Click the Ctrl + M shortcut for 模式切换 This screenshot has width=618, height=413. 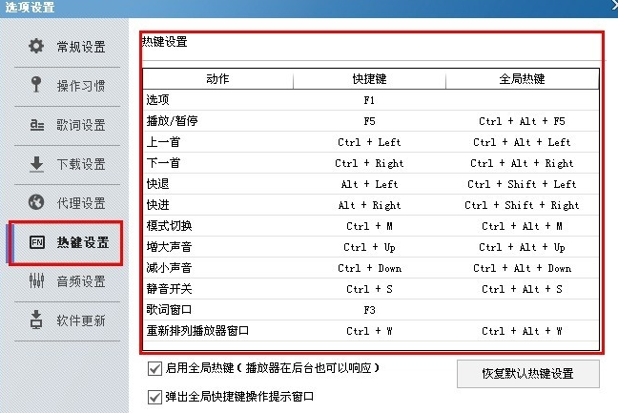coord(370,226)
